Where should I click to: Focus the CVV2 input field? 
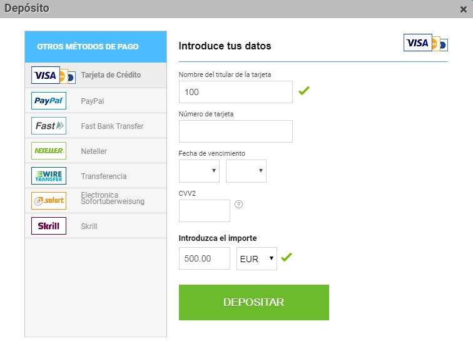pos(204,211)
